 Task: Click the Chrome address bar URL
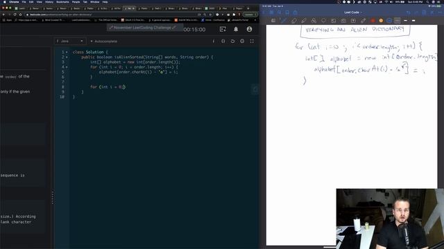pyautogui.click(x=61, y=15)
